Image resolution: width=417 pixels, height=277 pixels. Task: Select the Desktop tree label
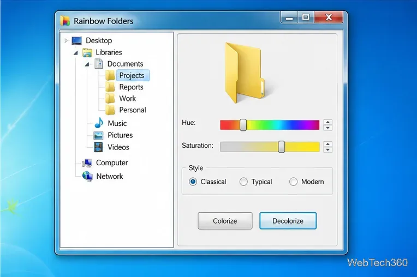[x=99, y=41]
